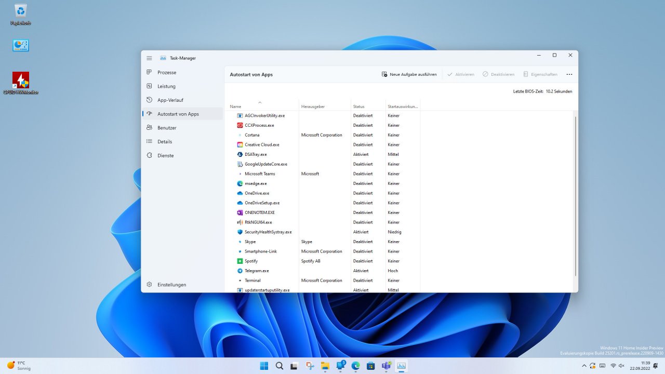Image resolution: width=665 pixels, height=374 pixels.
Task: Switch to App-Verlauf
Action: pos(182,100)
